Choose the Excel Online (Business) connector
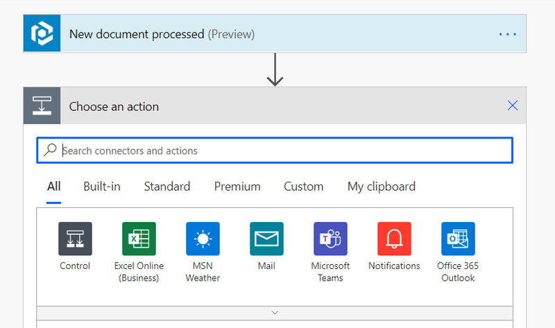 tap(139, 239)
